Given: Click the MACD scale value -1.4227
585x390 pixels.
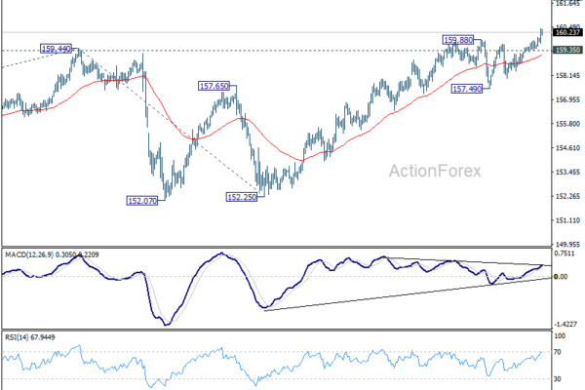Looking at the screenshot, I should point(565,325).
